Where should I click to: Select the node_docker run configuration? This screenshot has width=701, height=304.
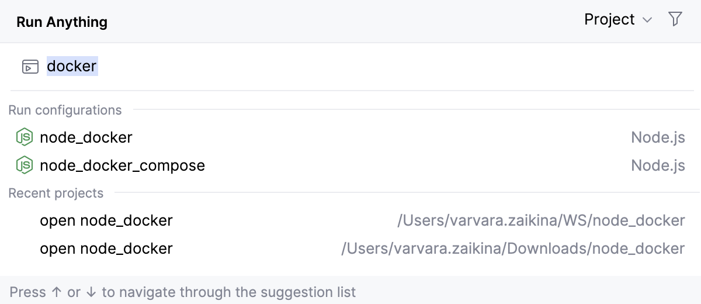[86, 137]
